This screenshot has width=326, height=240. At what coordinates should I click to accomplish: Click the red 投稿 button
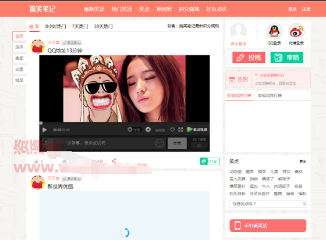pos(249,58)
